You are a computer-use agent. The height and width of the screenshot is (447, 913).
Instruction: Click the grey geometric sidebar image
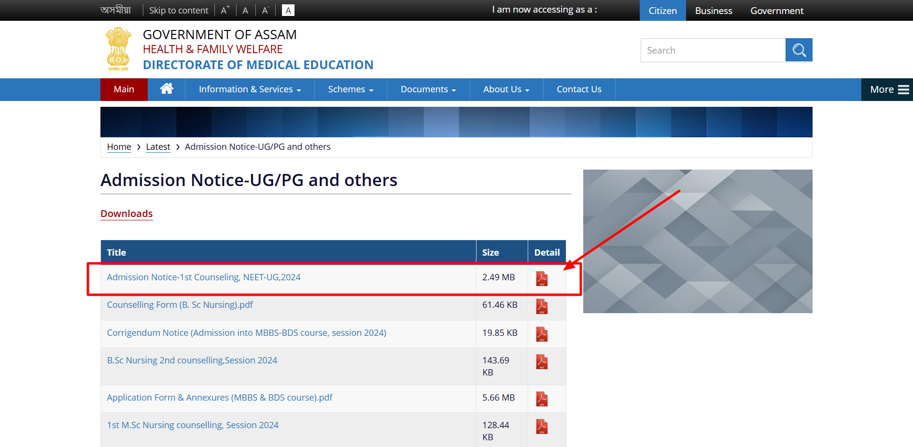pos(698,241)
